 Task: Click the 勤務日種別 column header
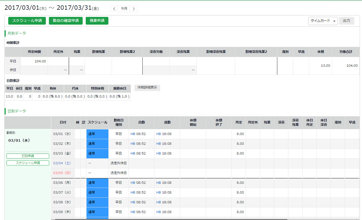(119, 123)
